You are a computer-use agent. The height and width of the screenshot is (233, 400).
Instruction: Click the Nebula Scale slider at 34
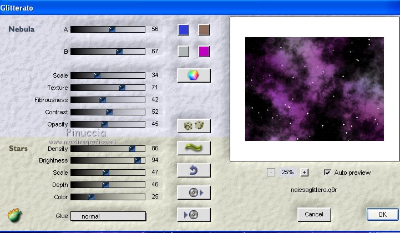pos(108,75)
